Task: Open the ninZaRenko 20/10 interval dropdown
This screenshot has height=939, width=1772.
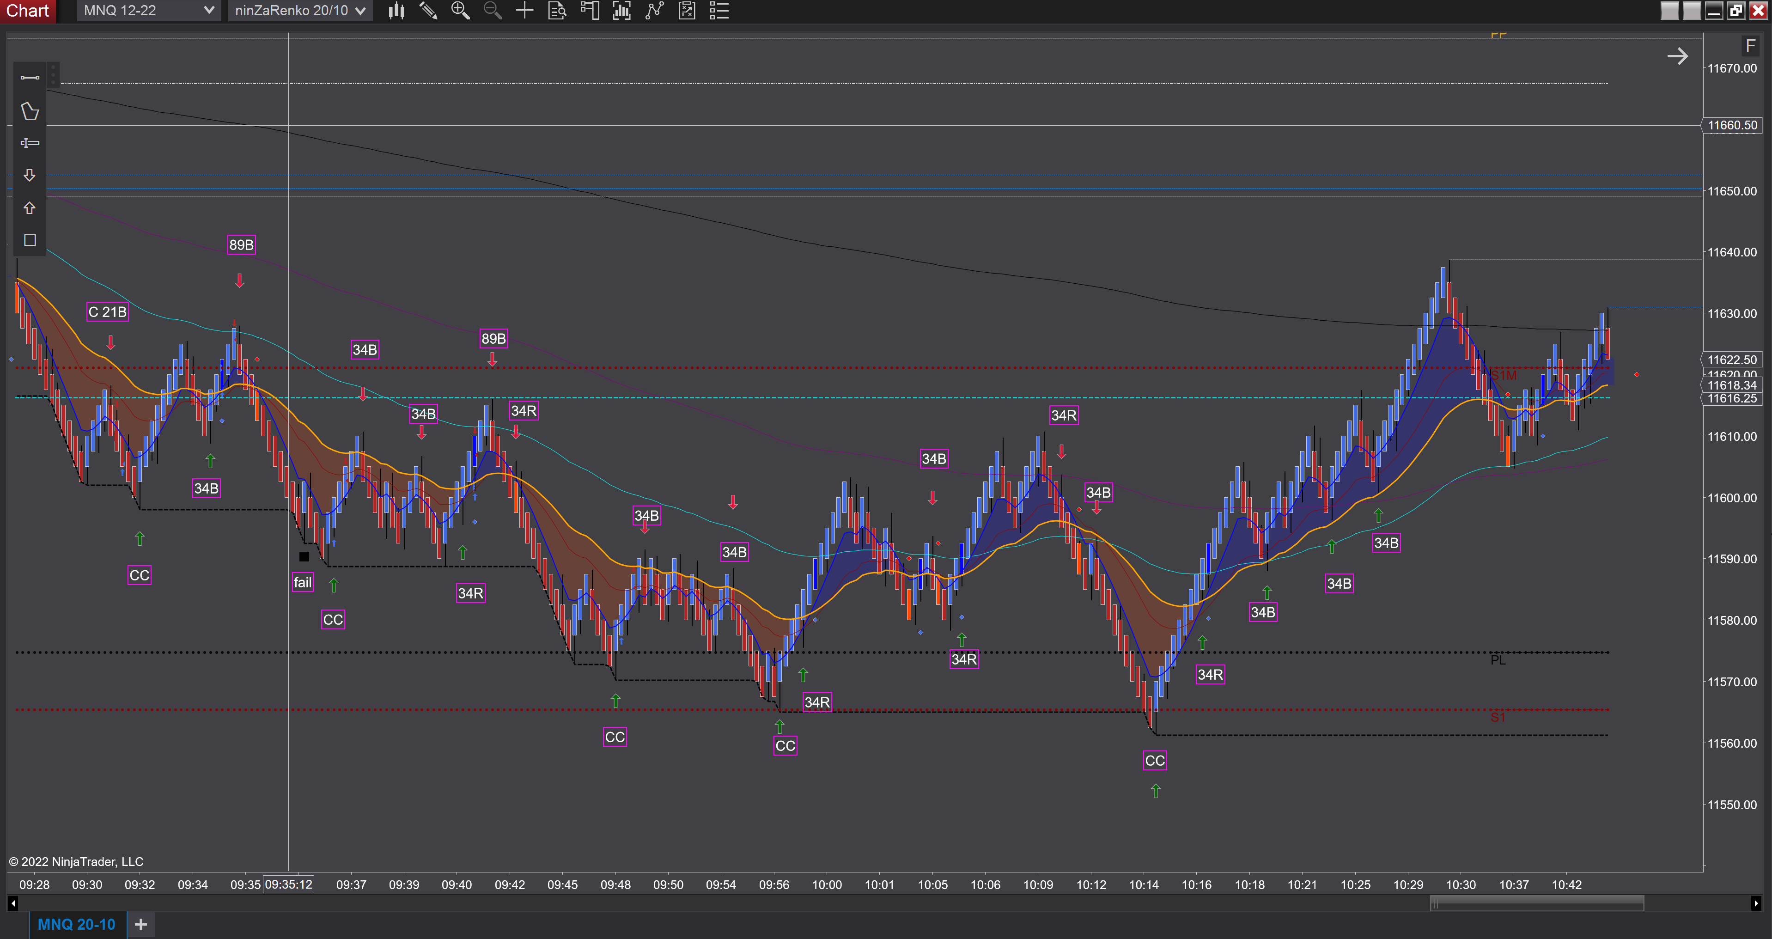Action: (x=300, y=10)
